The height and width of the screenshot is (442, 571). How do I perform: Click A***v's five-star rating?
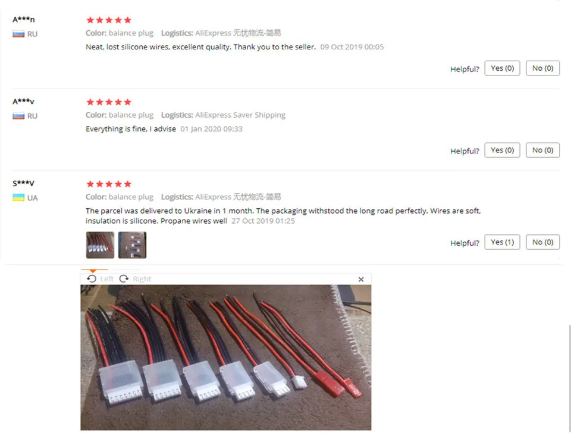[108, 102]
